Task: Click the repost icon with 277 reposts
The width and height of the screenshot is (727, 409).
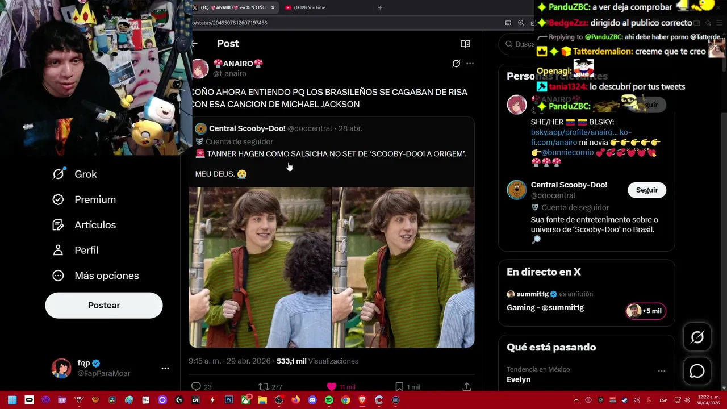Action: [264, 387]
